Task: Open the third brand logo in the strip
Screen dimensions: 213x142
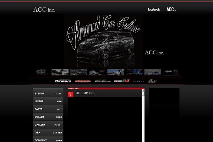Action: pyautogui.click(x=103, y=81)
